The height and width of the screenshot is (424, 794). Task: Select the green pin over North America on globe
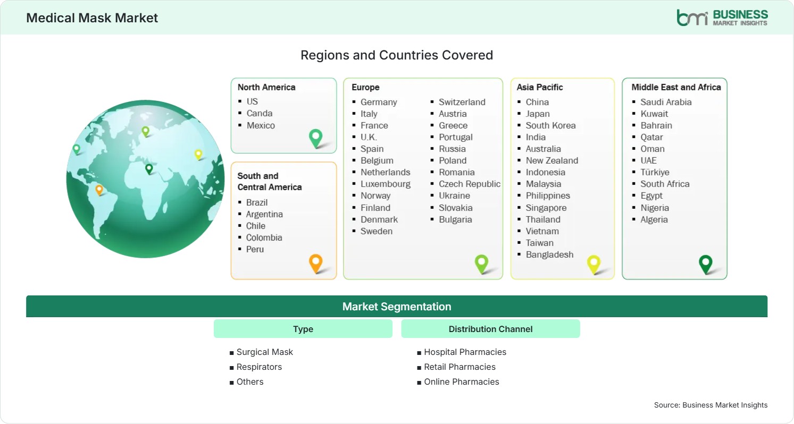pos(77,149)
